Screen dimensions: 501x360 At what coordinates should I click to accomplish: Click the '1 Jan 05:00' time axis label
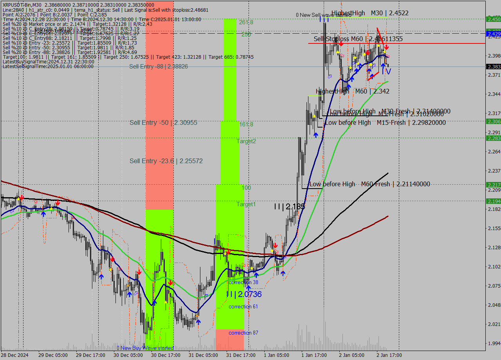(276, 355)
